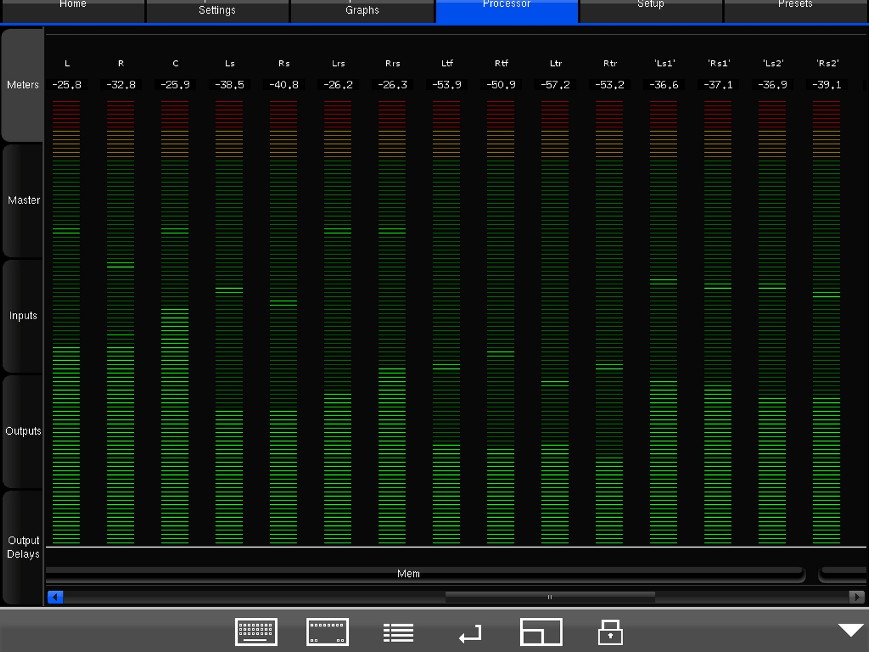This screenshot has width=869, height=652.
Task: Open the list menu icon
Action: [x=398, y=633]
